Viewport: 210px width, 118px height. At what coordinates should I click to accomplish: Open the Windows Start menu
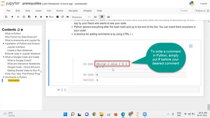65,114
